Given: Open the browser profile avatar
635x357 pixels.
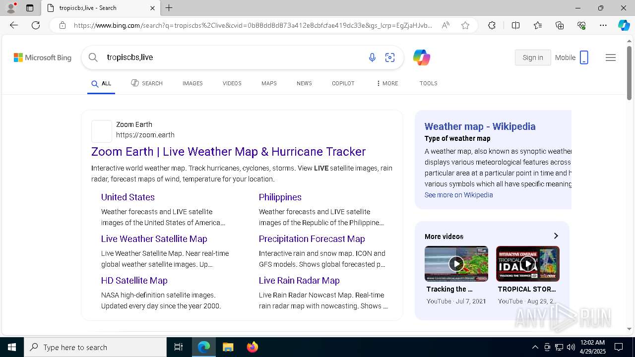Looking at the screenshot, I should click(11, 7).
